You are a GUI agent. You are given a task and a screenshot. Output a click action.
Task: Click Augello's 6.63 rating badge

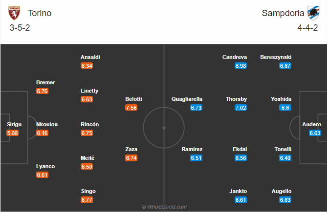[285, 200]
